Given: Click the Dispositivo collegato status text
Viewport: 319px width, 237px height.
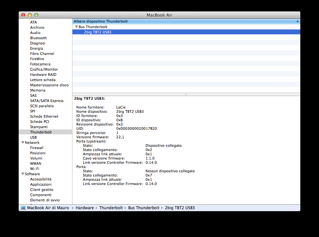Looking at the screenshot, I should coord(164,146).
